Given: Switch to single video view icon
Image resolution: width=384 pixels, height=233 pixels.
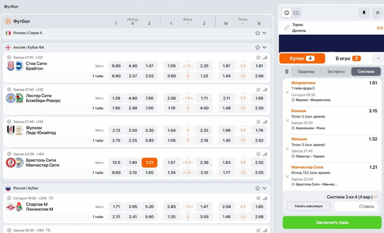Looking at the screenshot, I should point(287,13).
